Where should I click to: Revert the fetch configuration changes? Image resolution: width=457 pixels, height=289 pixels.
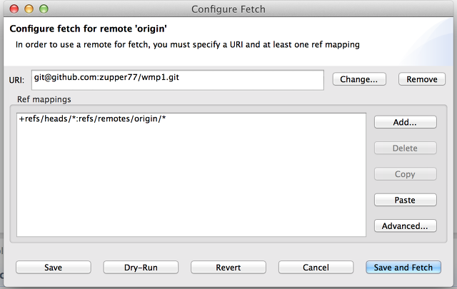[228, 267]
